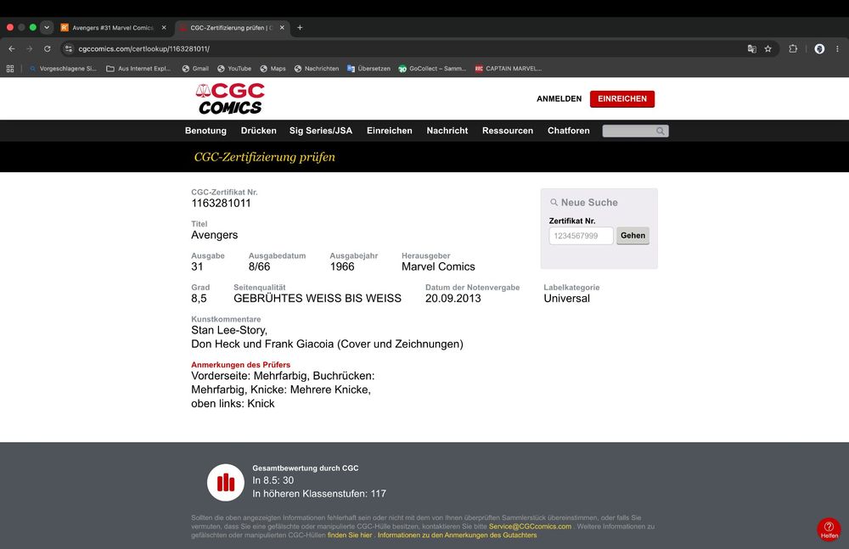This screenshot has height=549, width=849.
Task: Click the ANMELDEN link
Action: 559,98
